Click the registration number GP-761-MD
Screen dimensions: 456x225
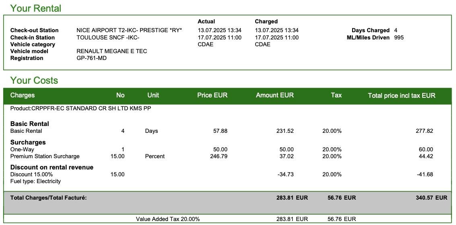click(x=92, y=58)
